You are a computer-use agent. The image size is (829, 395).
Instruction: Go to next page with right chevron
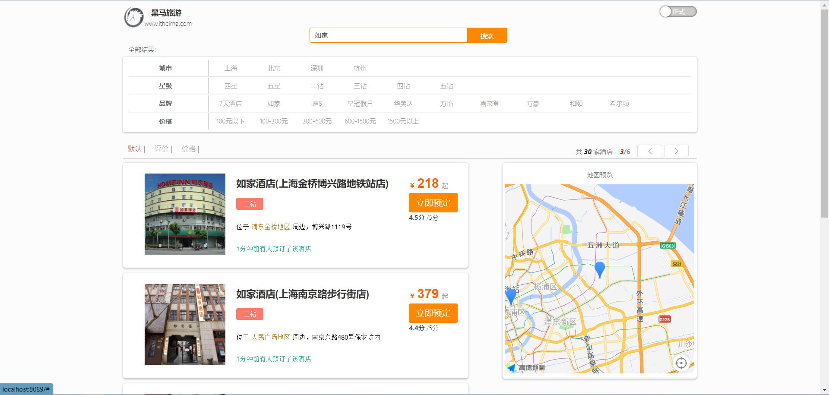tap(676, 151)
